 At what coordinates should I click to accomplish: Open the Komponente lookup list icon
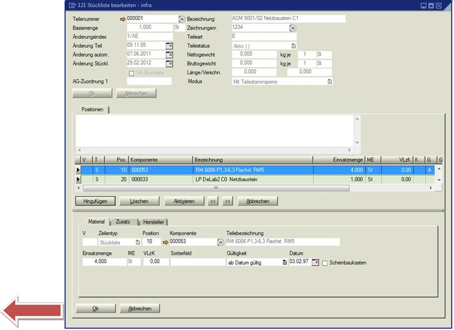click(x=220, y=242)
